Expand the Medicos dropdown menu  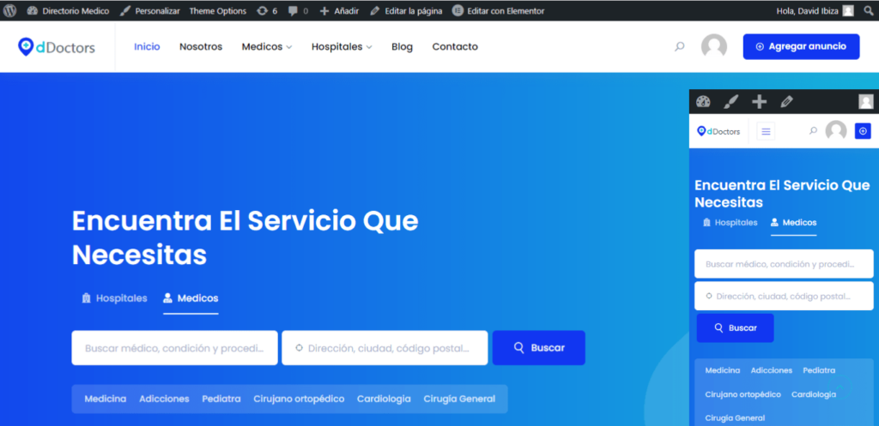pos(267,47)
